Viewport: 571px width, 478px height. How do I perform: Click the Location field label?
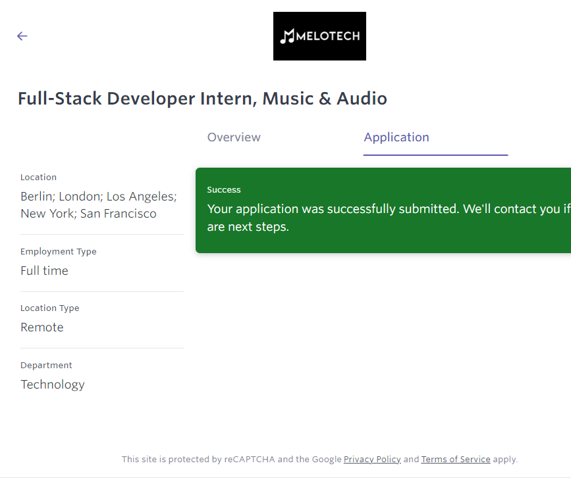38,178
